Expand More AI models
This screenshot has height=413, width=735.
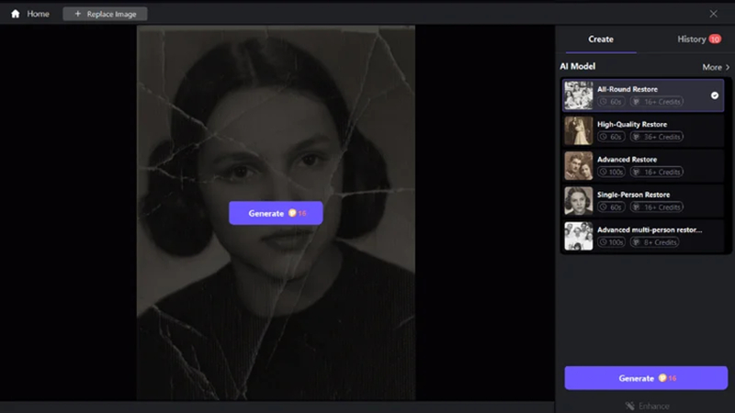(716, 67)
